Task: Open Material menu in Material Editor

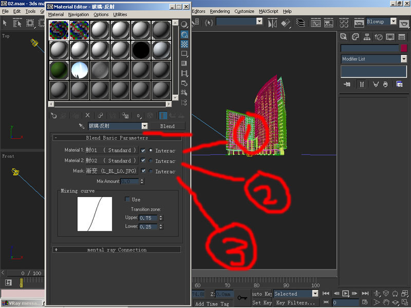Action: 56,14
